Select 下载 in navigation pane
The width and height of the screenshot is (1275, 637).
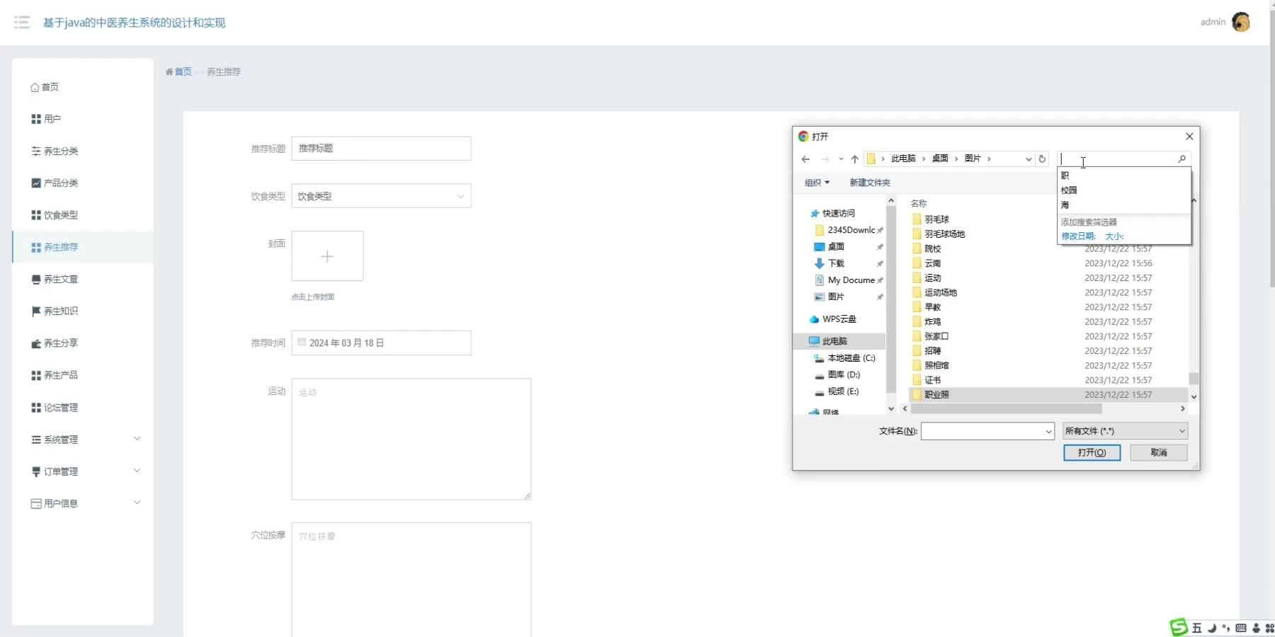[829, 263]
